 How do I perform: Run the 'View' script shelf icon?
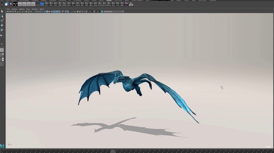(51, 4)
